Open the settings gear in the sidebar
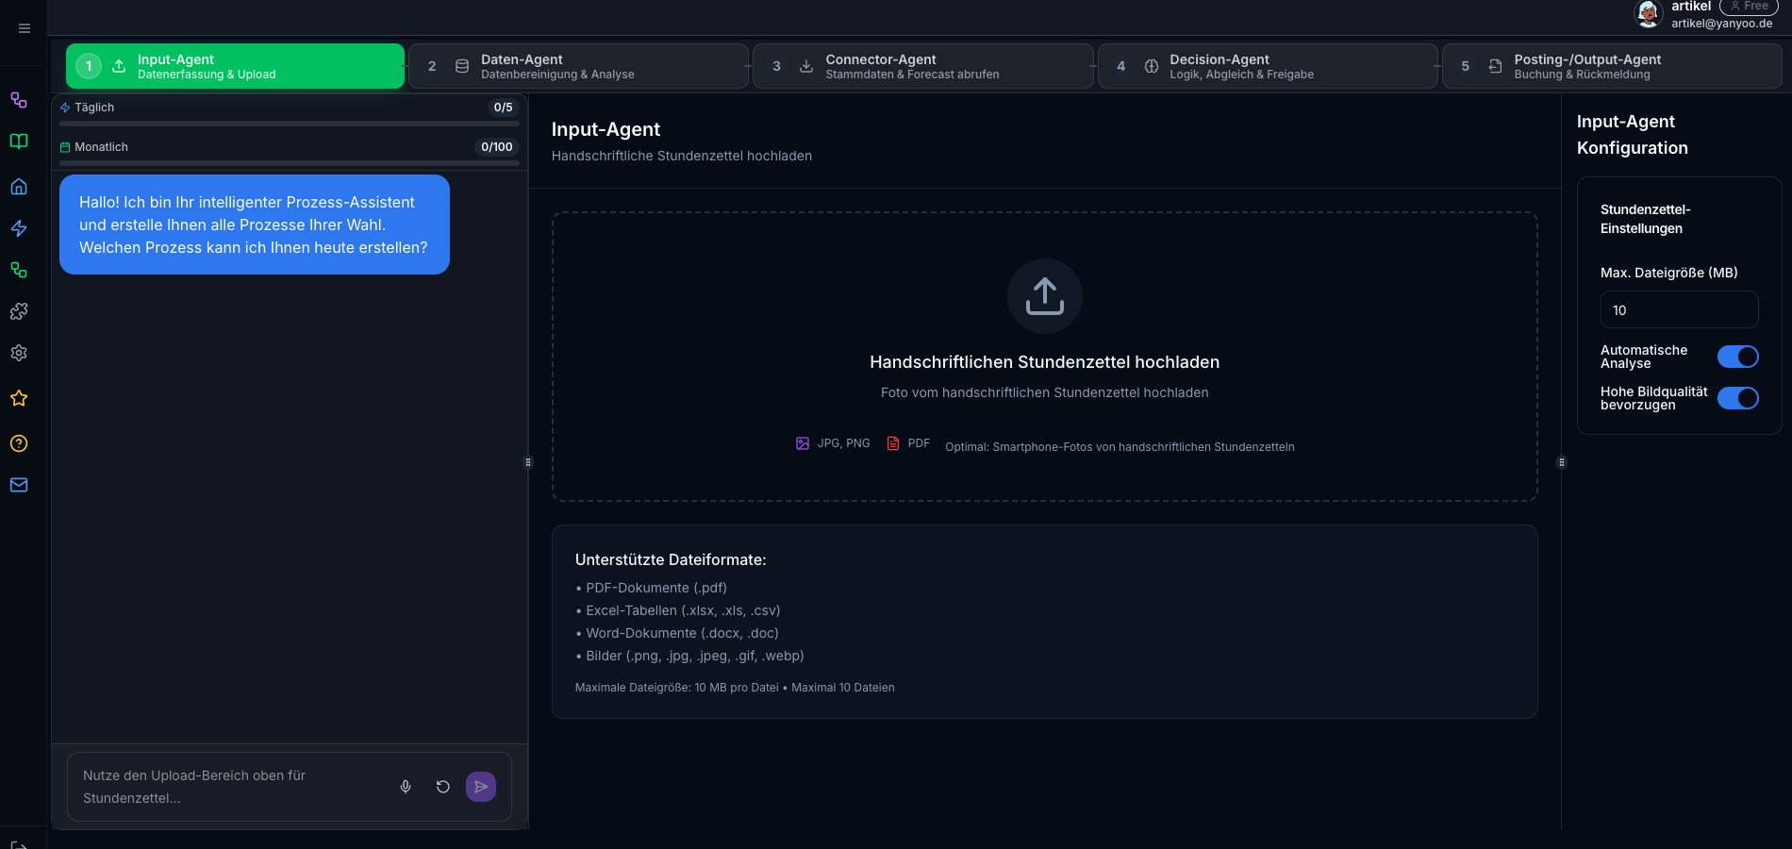This screenshot has width=1792, height=849. tap(19, 353)
